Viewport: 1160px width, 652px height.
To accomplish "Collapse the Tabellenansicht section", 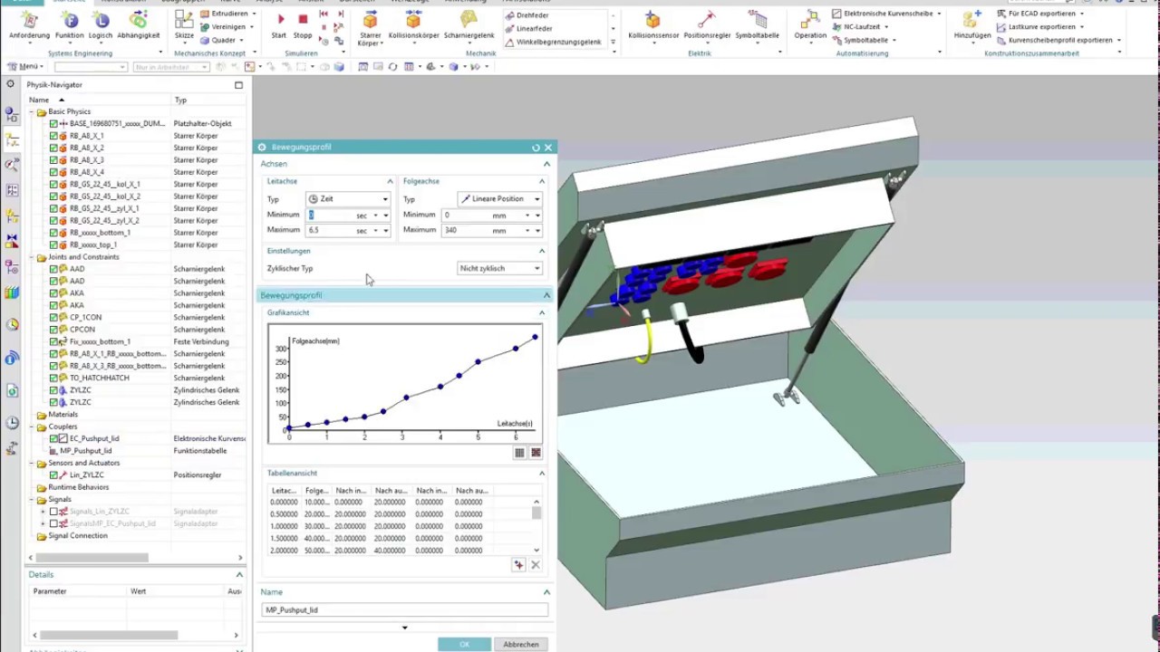I will [542, 474].
